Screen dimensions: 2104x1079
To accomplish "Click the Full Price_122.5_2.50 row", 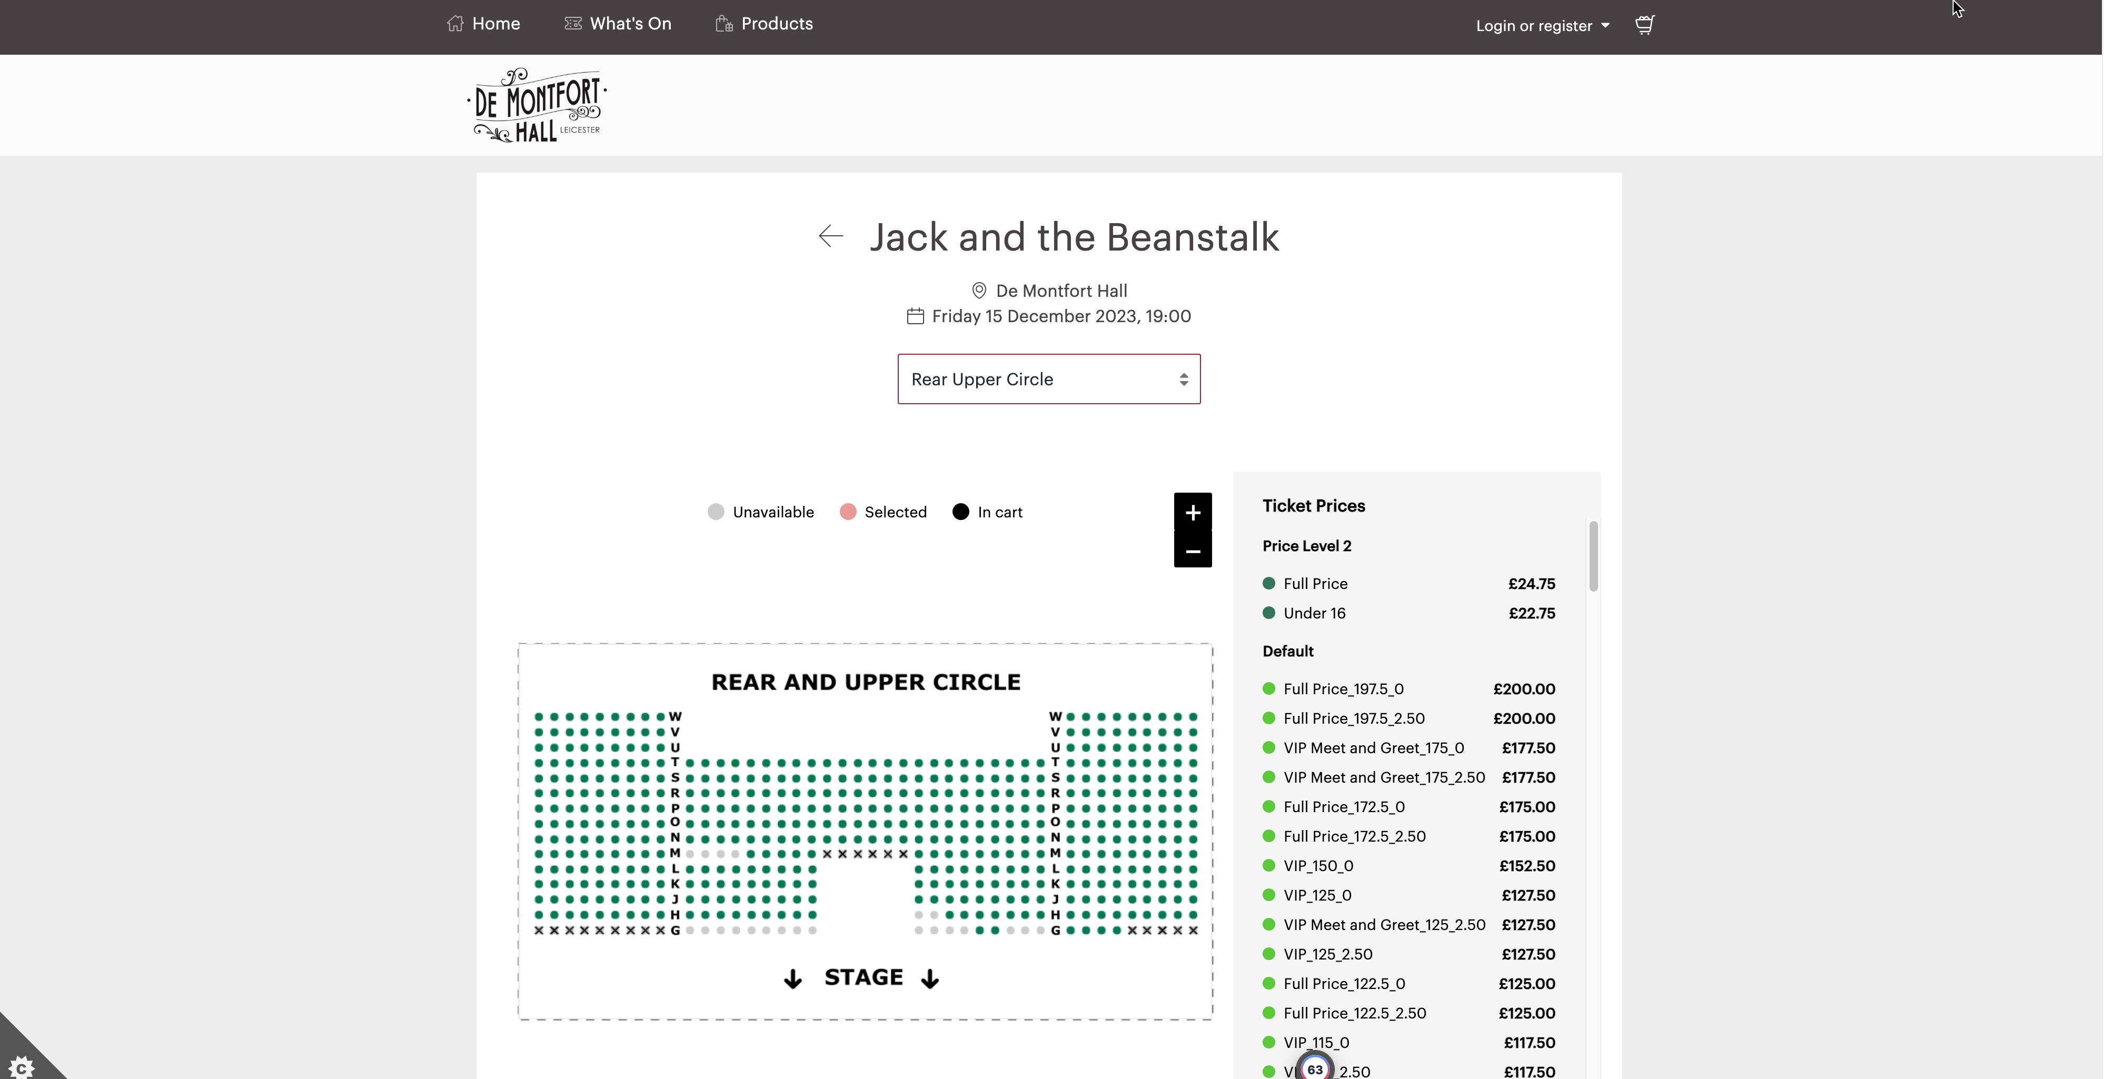I will click(1408, 1013).
